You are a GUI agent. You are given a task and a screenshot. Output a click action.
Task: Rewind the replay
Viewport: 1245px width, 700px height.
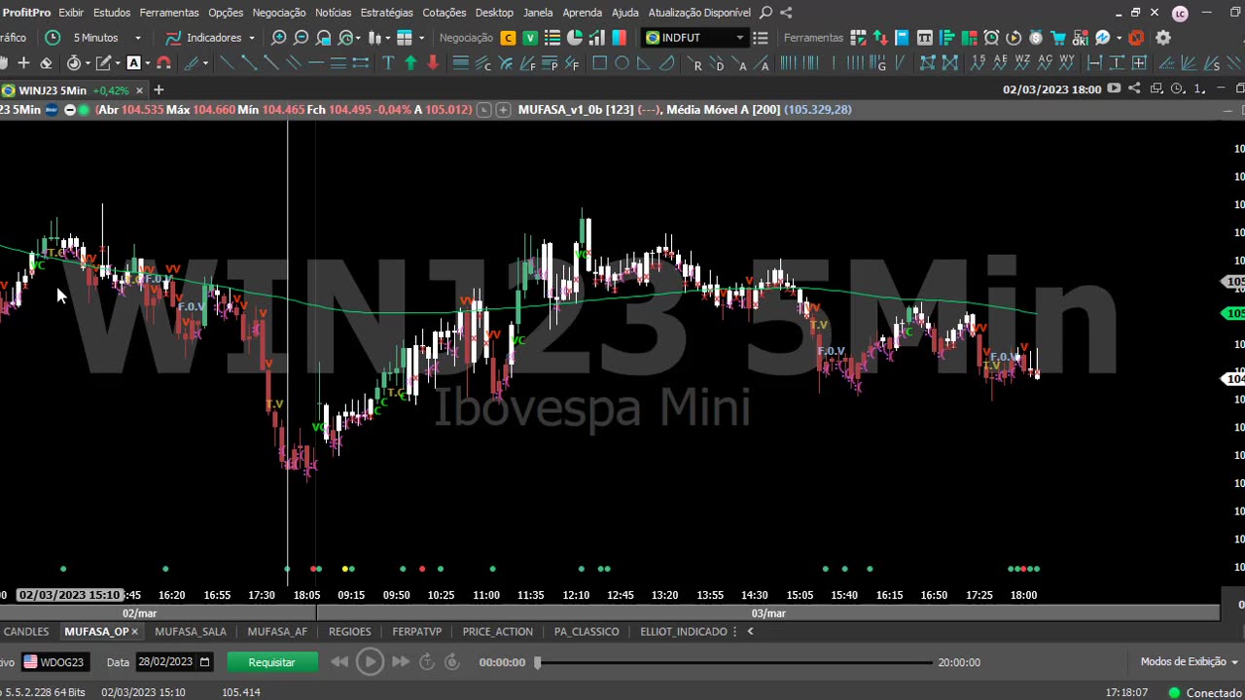coord(339,662)
